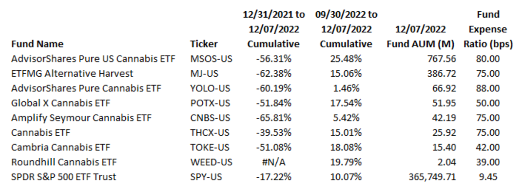Click the ETFMG Alternative Harvest fund name
The image size is (522, 189).
[72, 73]
